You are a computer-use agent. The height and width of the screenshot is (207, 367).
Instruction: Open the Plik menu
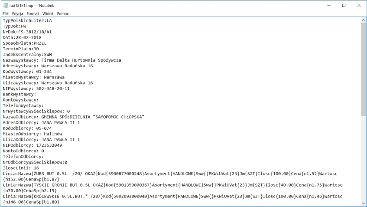(x=5, y=13)
